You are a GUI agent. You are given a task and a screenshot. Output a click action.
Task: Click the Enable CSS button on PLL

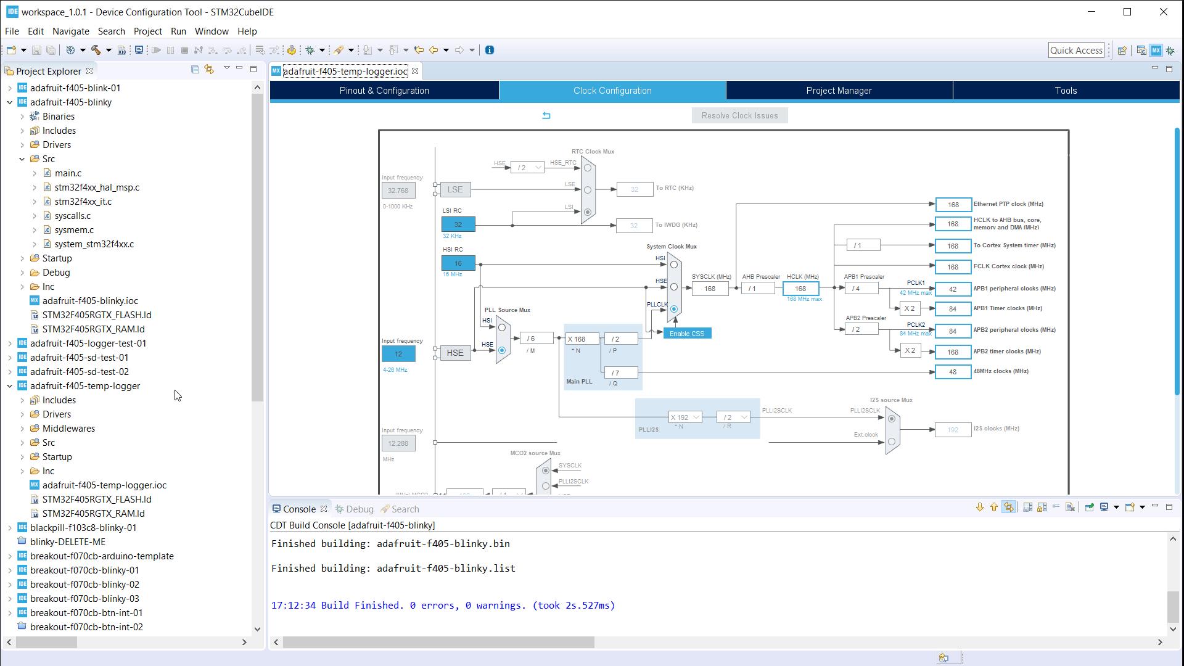tap(686, 332)
